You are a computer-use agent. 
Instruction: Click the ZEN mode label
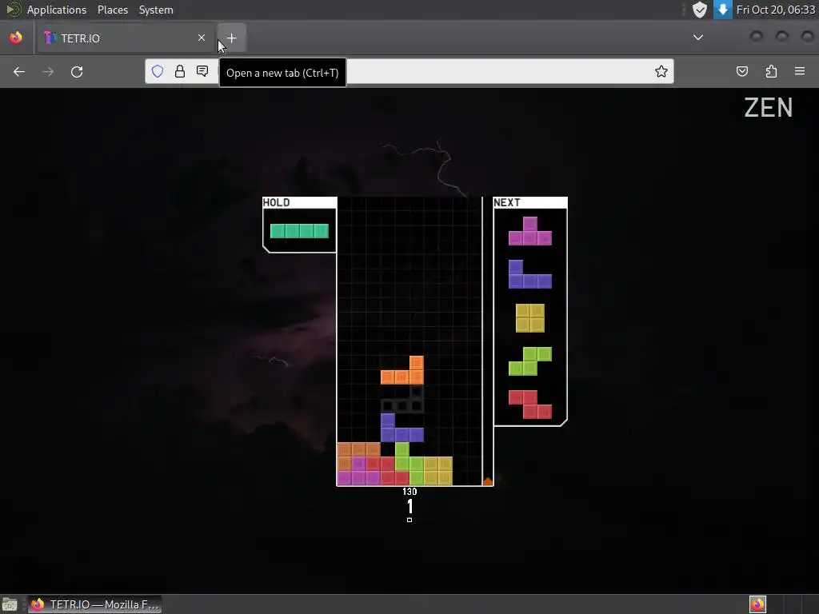[x=769, y=108]
